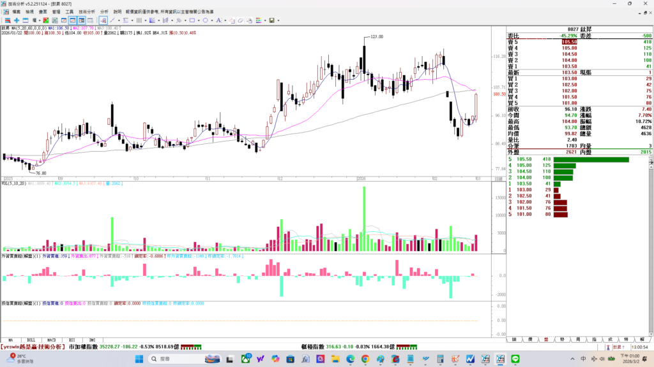Open the 工具 menu
654x367 pixels.
pyautogui.click(x=70, y=11)
